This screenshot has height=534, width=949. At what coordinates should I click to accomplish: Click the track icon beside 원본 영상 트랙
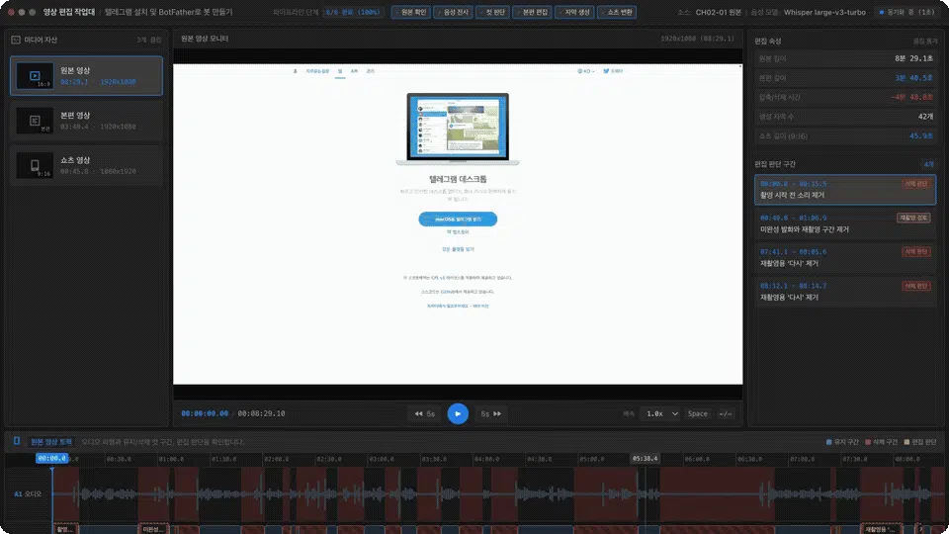pyautogui.click(x=17, y=441)
